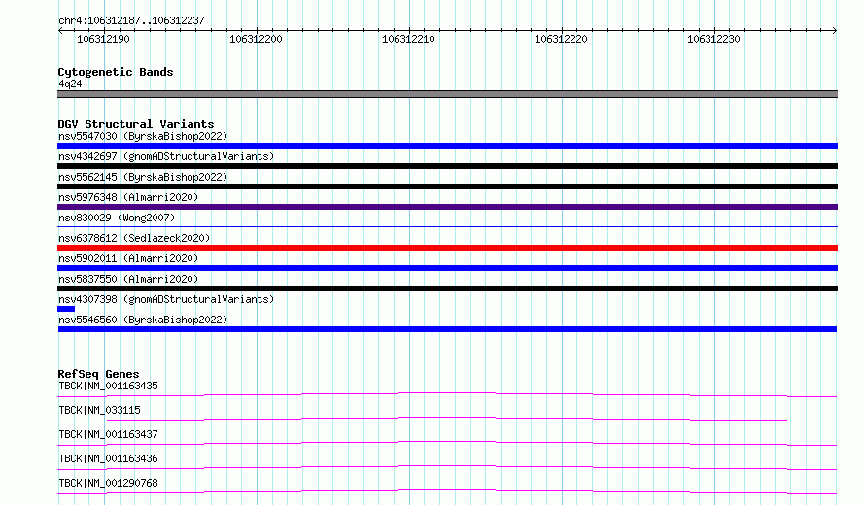Select the magenta TBCK|NM_033115 transcript line
This screenshot has width=865, height=505.
(447, 419)
